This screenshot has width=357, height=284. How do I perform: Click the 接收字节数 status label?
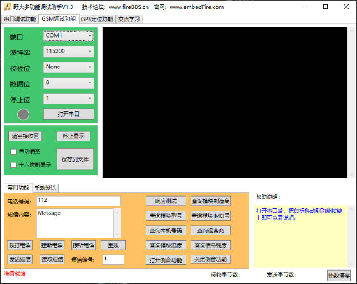tap(225, 275)
